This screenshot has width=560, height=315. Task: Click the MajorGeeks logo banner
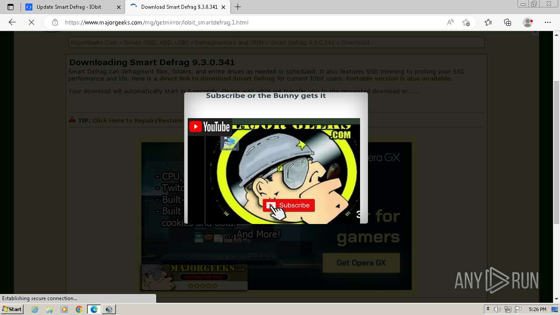[x=194, y=277]
